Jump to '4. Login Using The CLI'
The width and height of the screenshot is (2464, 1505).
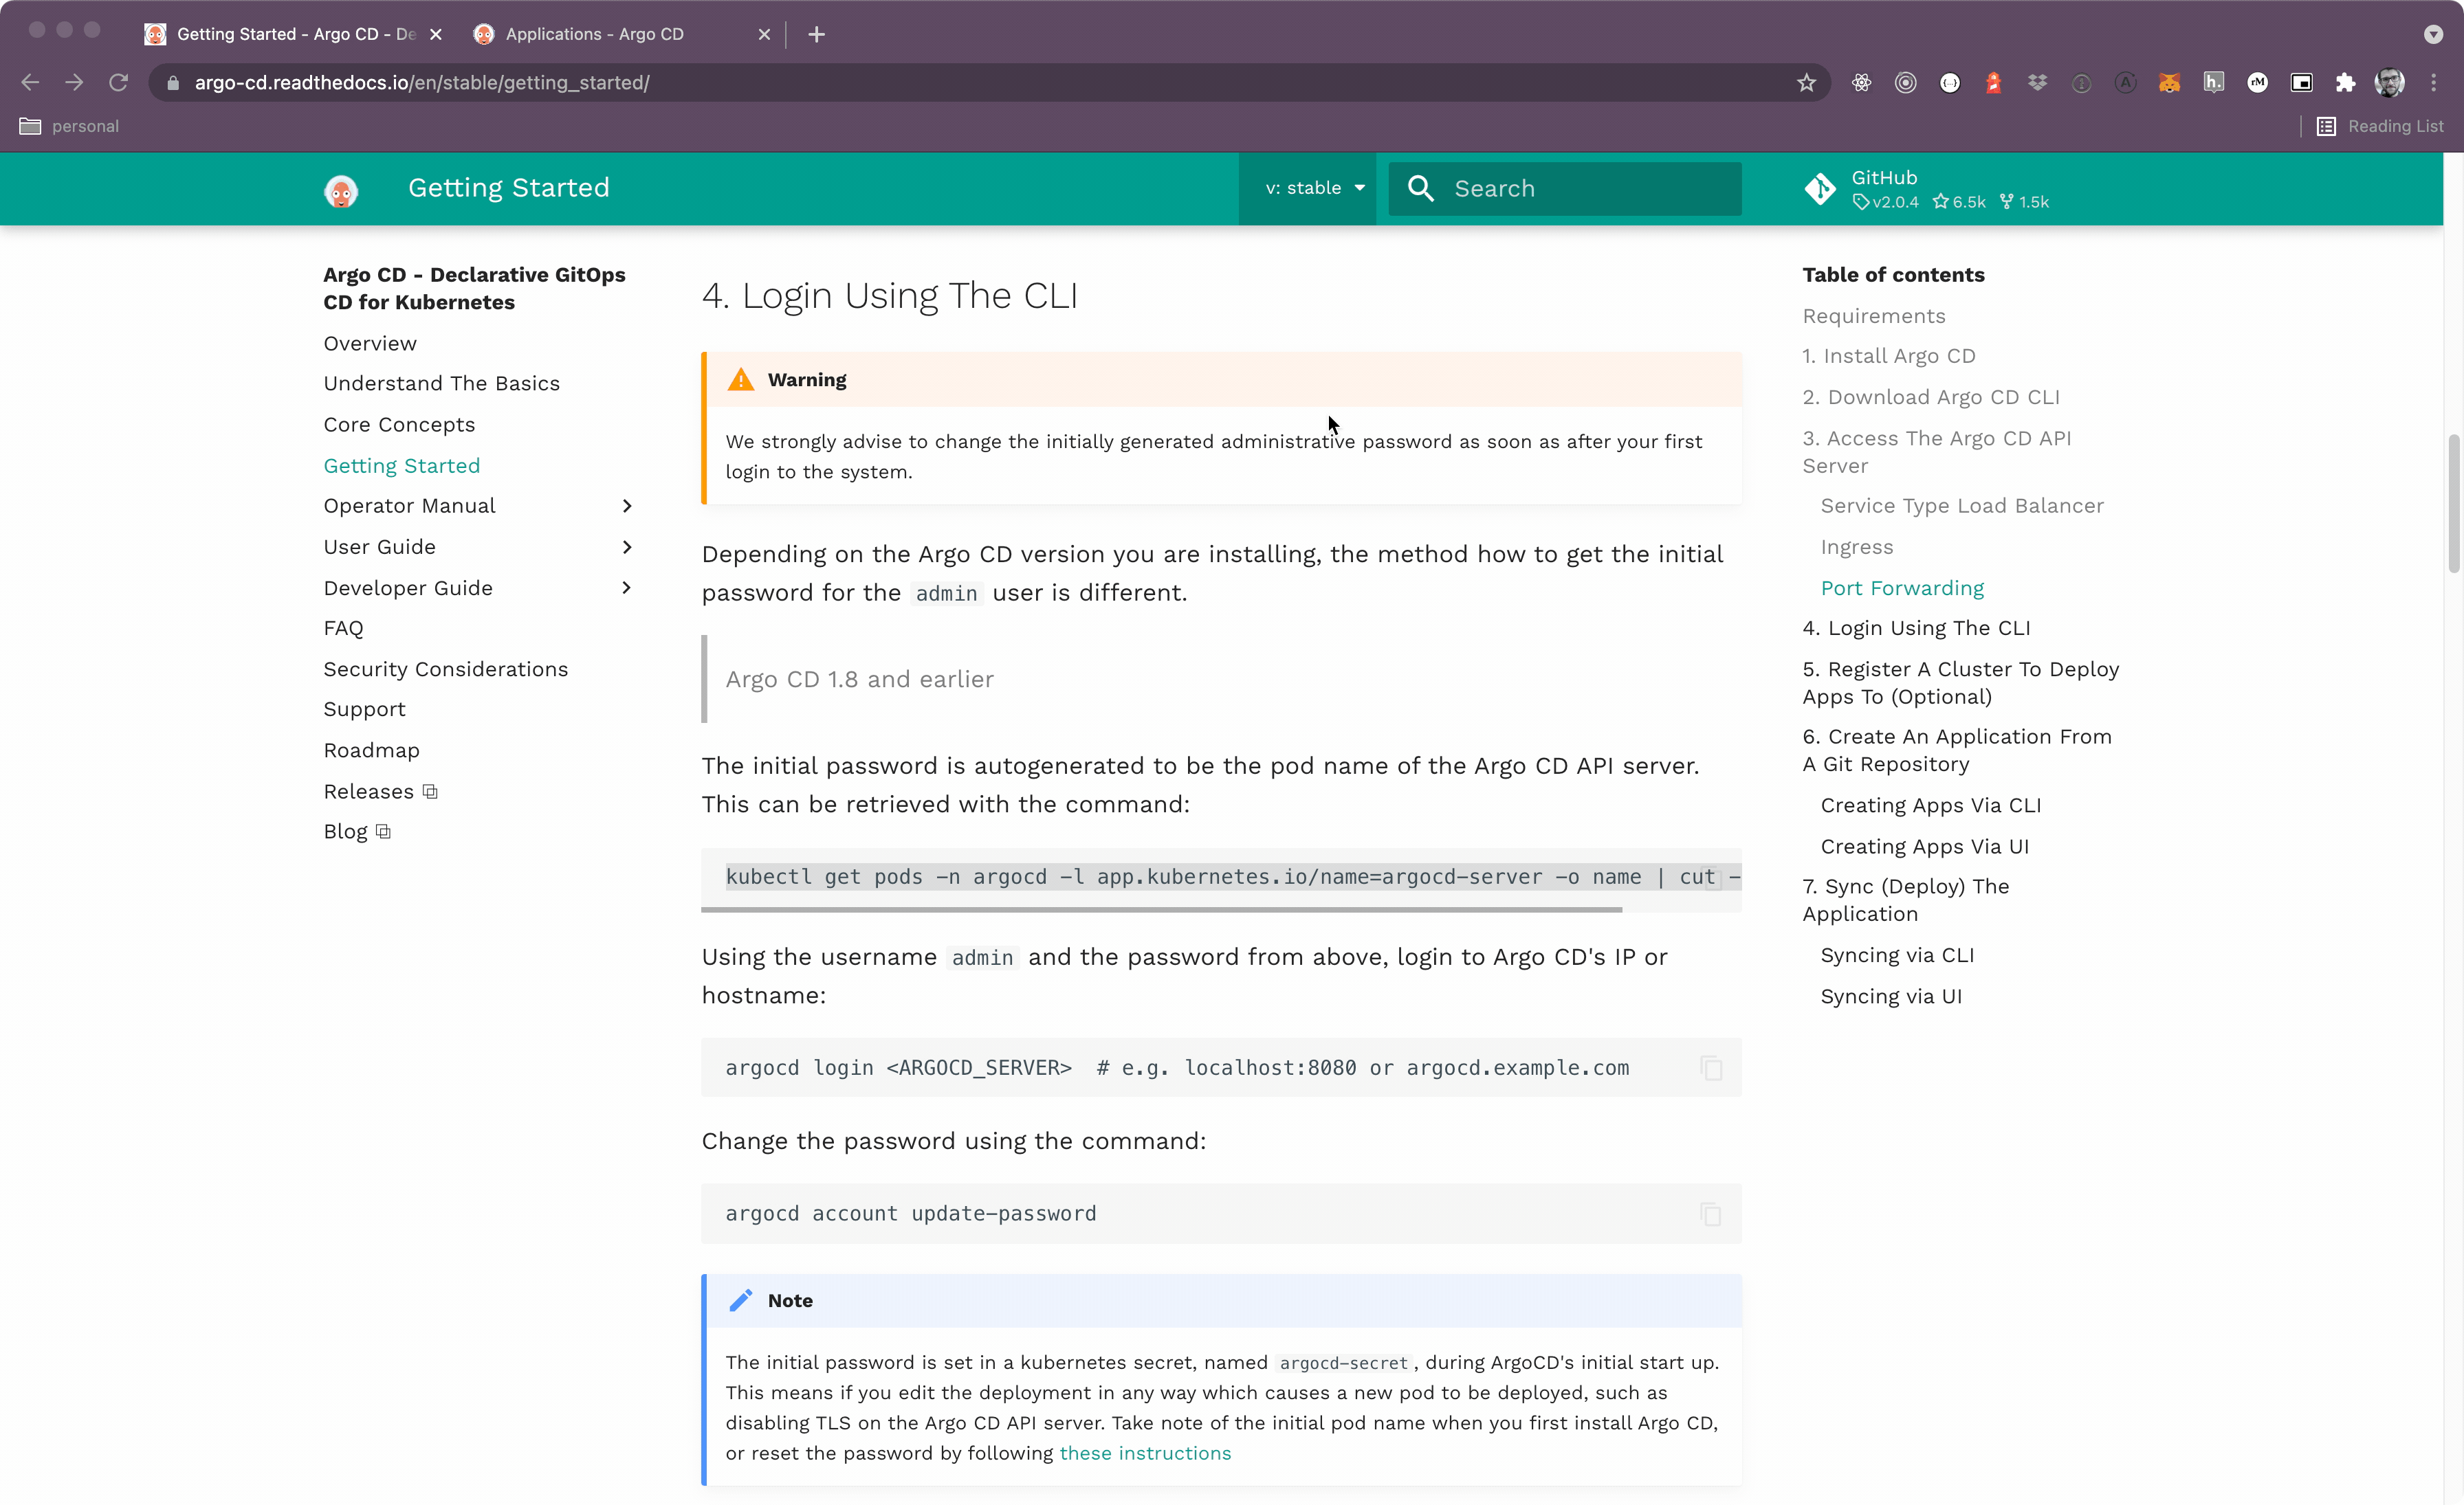tap(1916, 627)
